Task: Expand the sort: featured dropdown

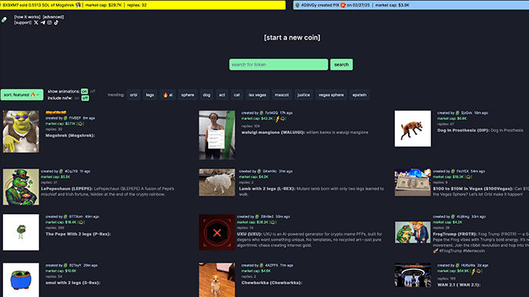Action: point(22,95)
